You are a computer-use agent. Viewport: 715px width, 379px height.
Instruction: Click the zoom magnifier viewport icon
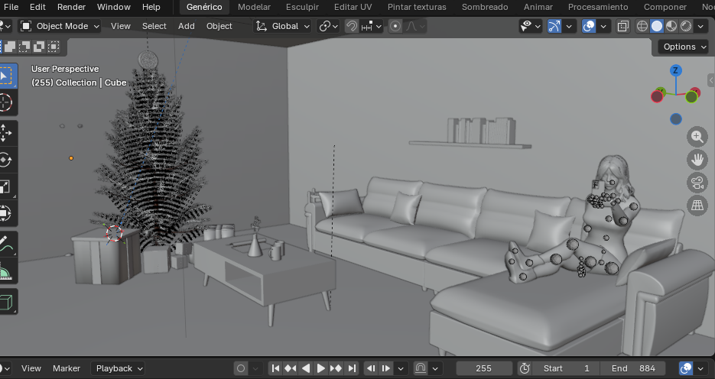pyautogui.click(x=697, y=137)
